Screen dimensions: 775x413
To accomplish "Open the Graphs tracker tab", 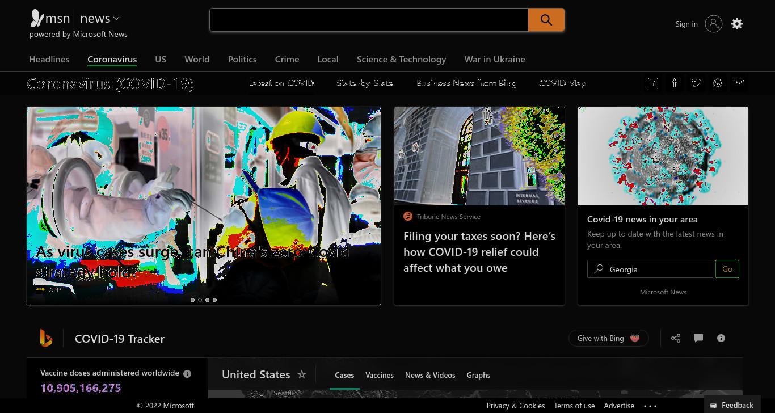I will click(478, 375).
